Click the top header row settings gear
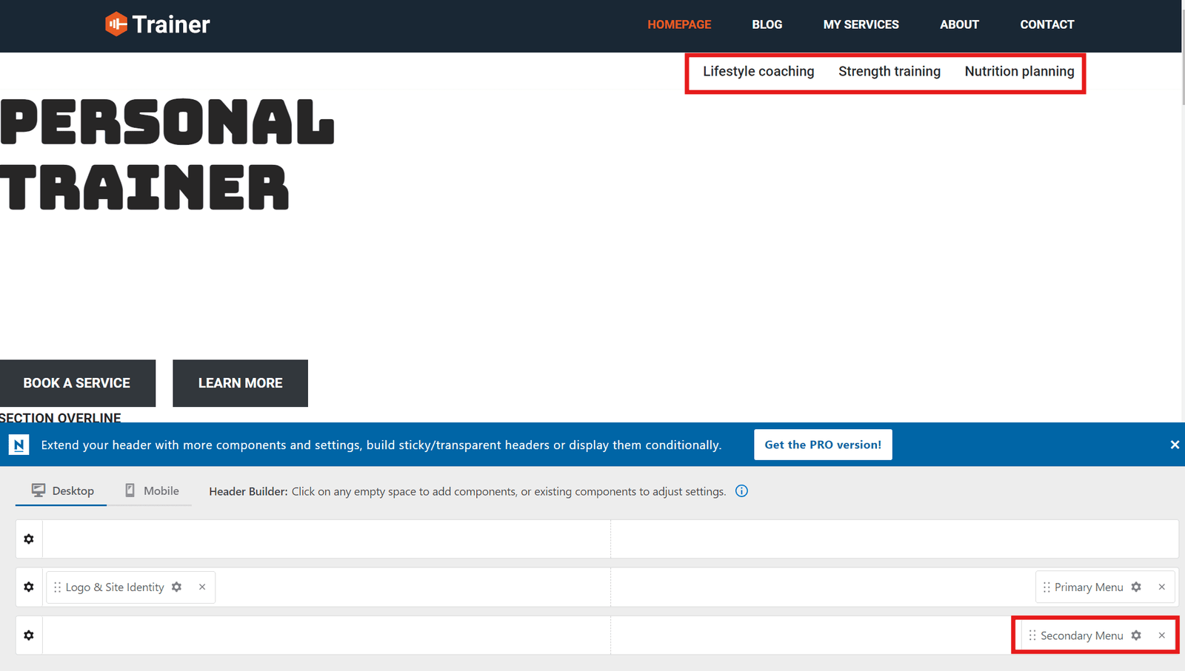 point(28,539)
